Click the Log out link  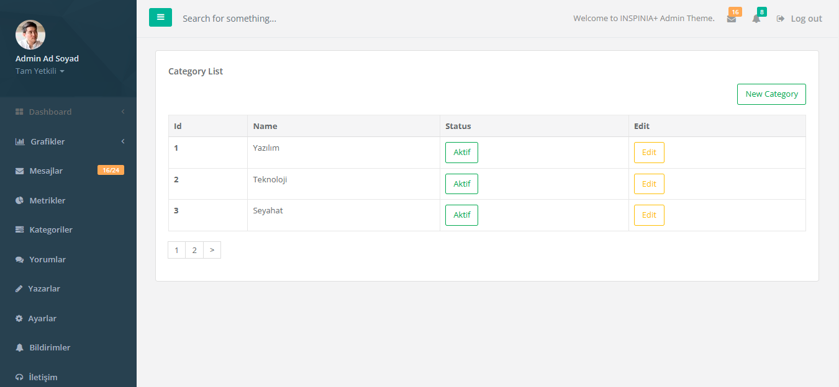[799, 19]
